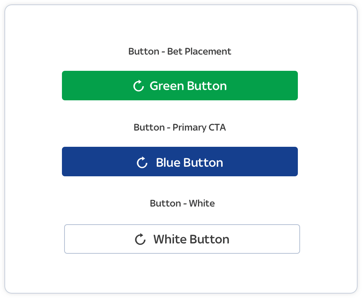Click the White Button
362x298 pixels.
pyautogui.click(x=182, y=239)
